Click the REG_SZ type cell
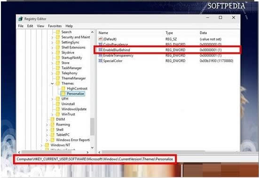259x178 pixels. point(171,39)
